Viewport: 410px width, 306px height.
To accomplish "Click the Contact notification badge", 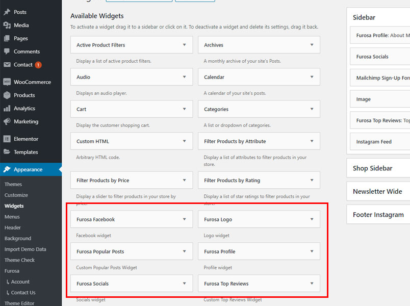I will [38, 65].
